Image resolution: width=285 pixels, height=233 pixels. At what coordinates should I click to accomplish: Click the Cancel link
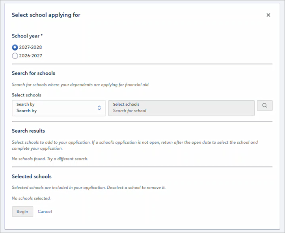[x=45, y=212]
